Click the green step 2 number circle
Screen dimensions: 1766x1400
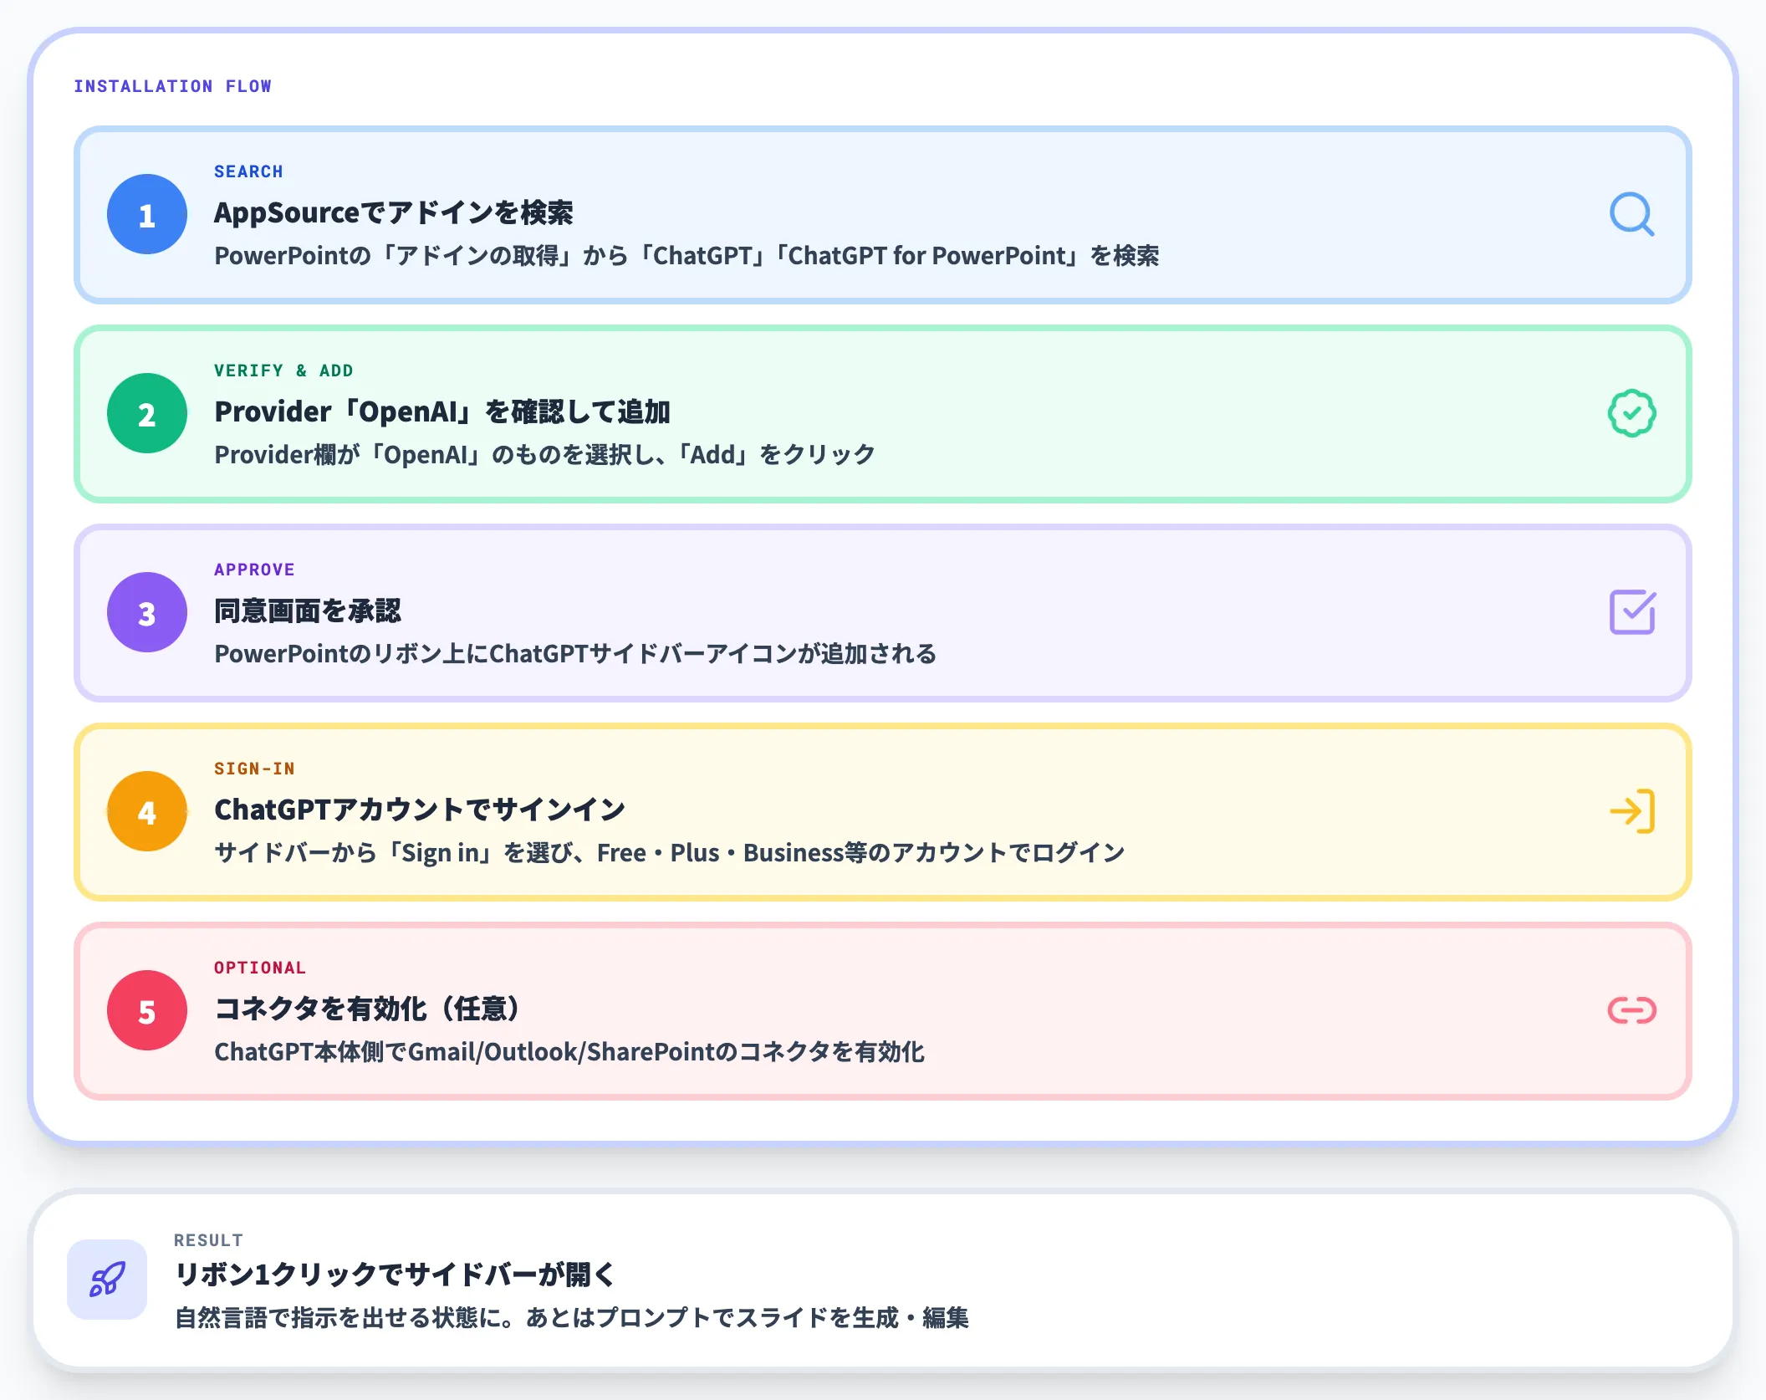pyautogui.click(x=147, y=413)
